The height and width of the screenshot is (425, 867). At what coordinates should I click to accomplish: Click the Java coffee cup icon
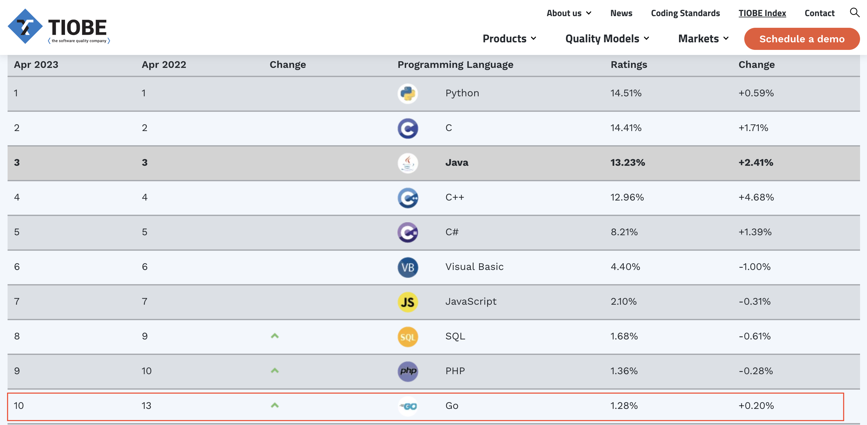pyautogui.click(x=408, y=163)
